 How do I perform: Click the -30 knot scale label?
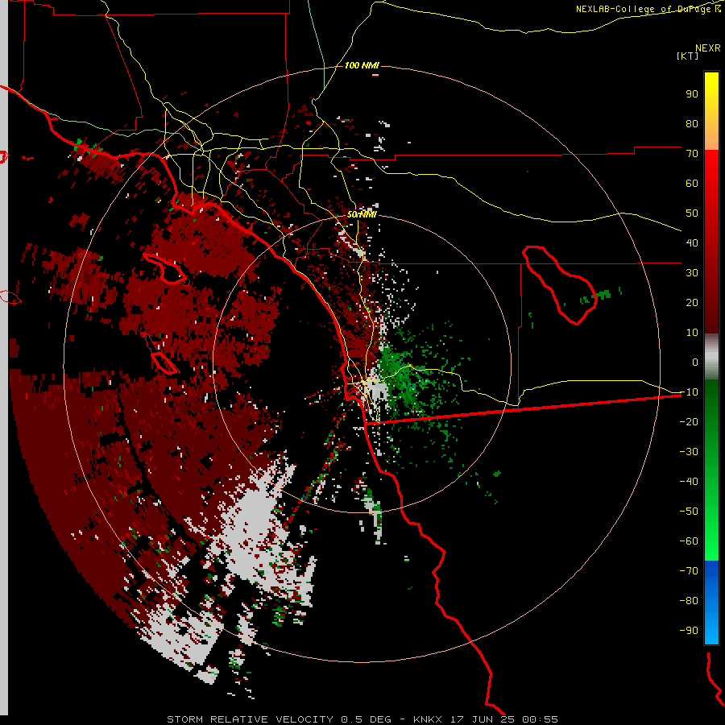pyautogui.click(x=689, y=452)
